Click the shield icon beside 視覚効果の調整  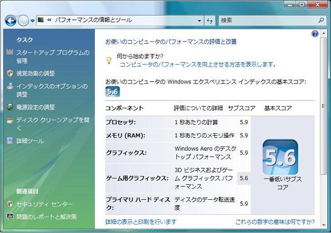[x=10, y=73]
